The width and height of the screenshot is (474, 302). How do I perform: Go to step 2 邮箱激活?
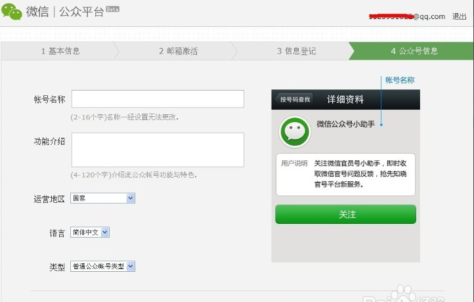(x=179, y=51)
